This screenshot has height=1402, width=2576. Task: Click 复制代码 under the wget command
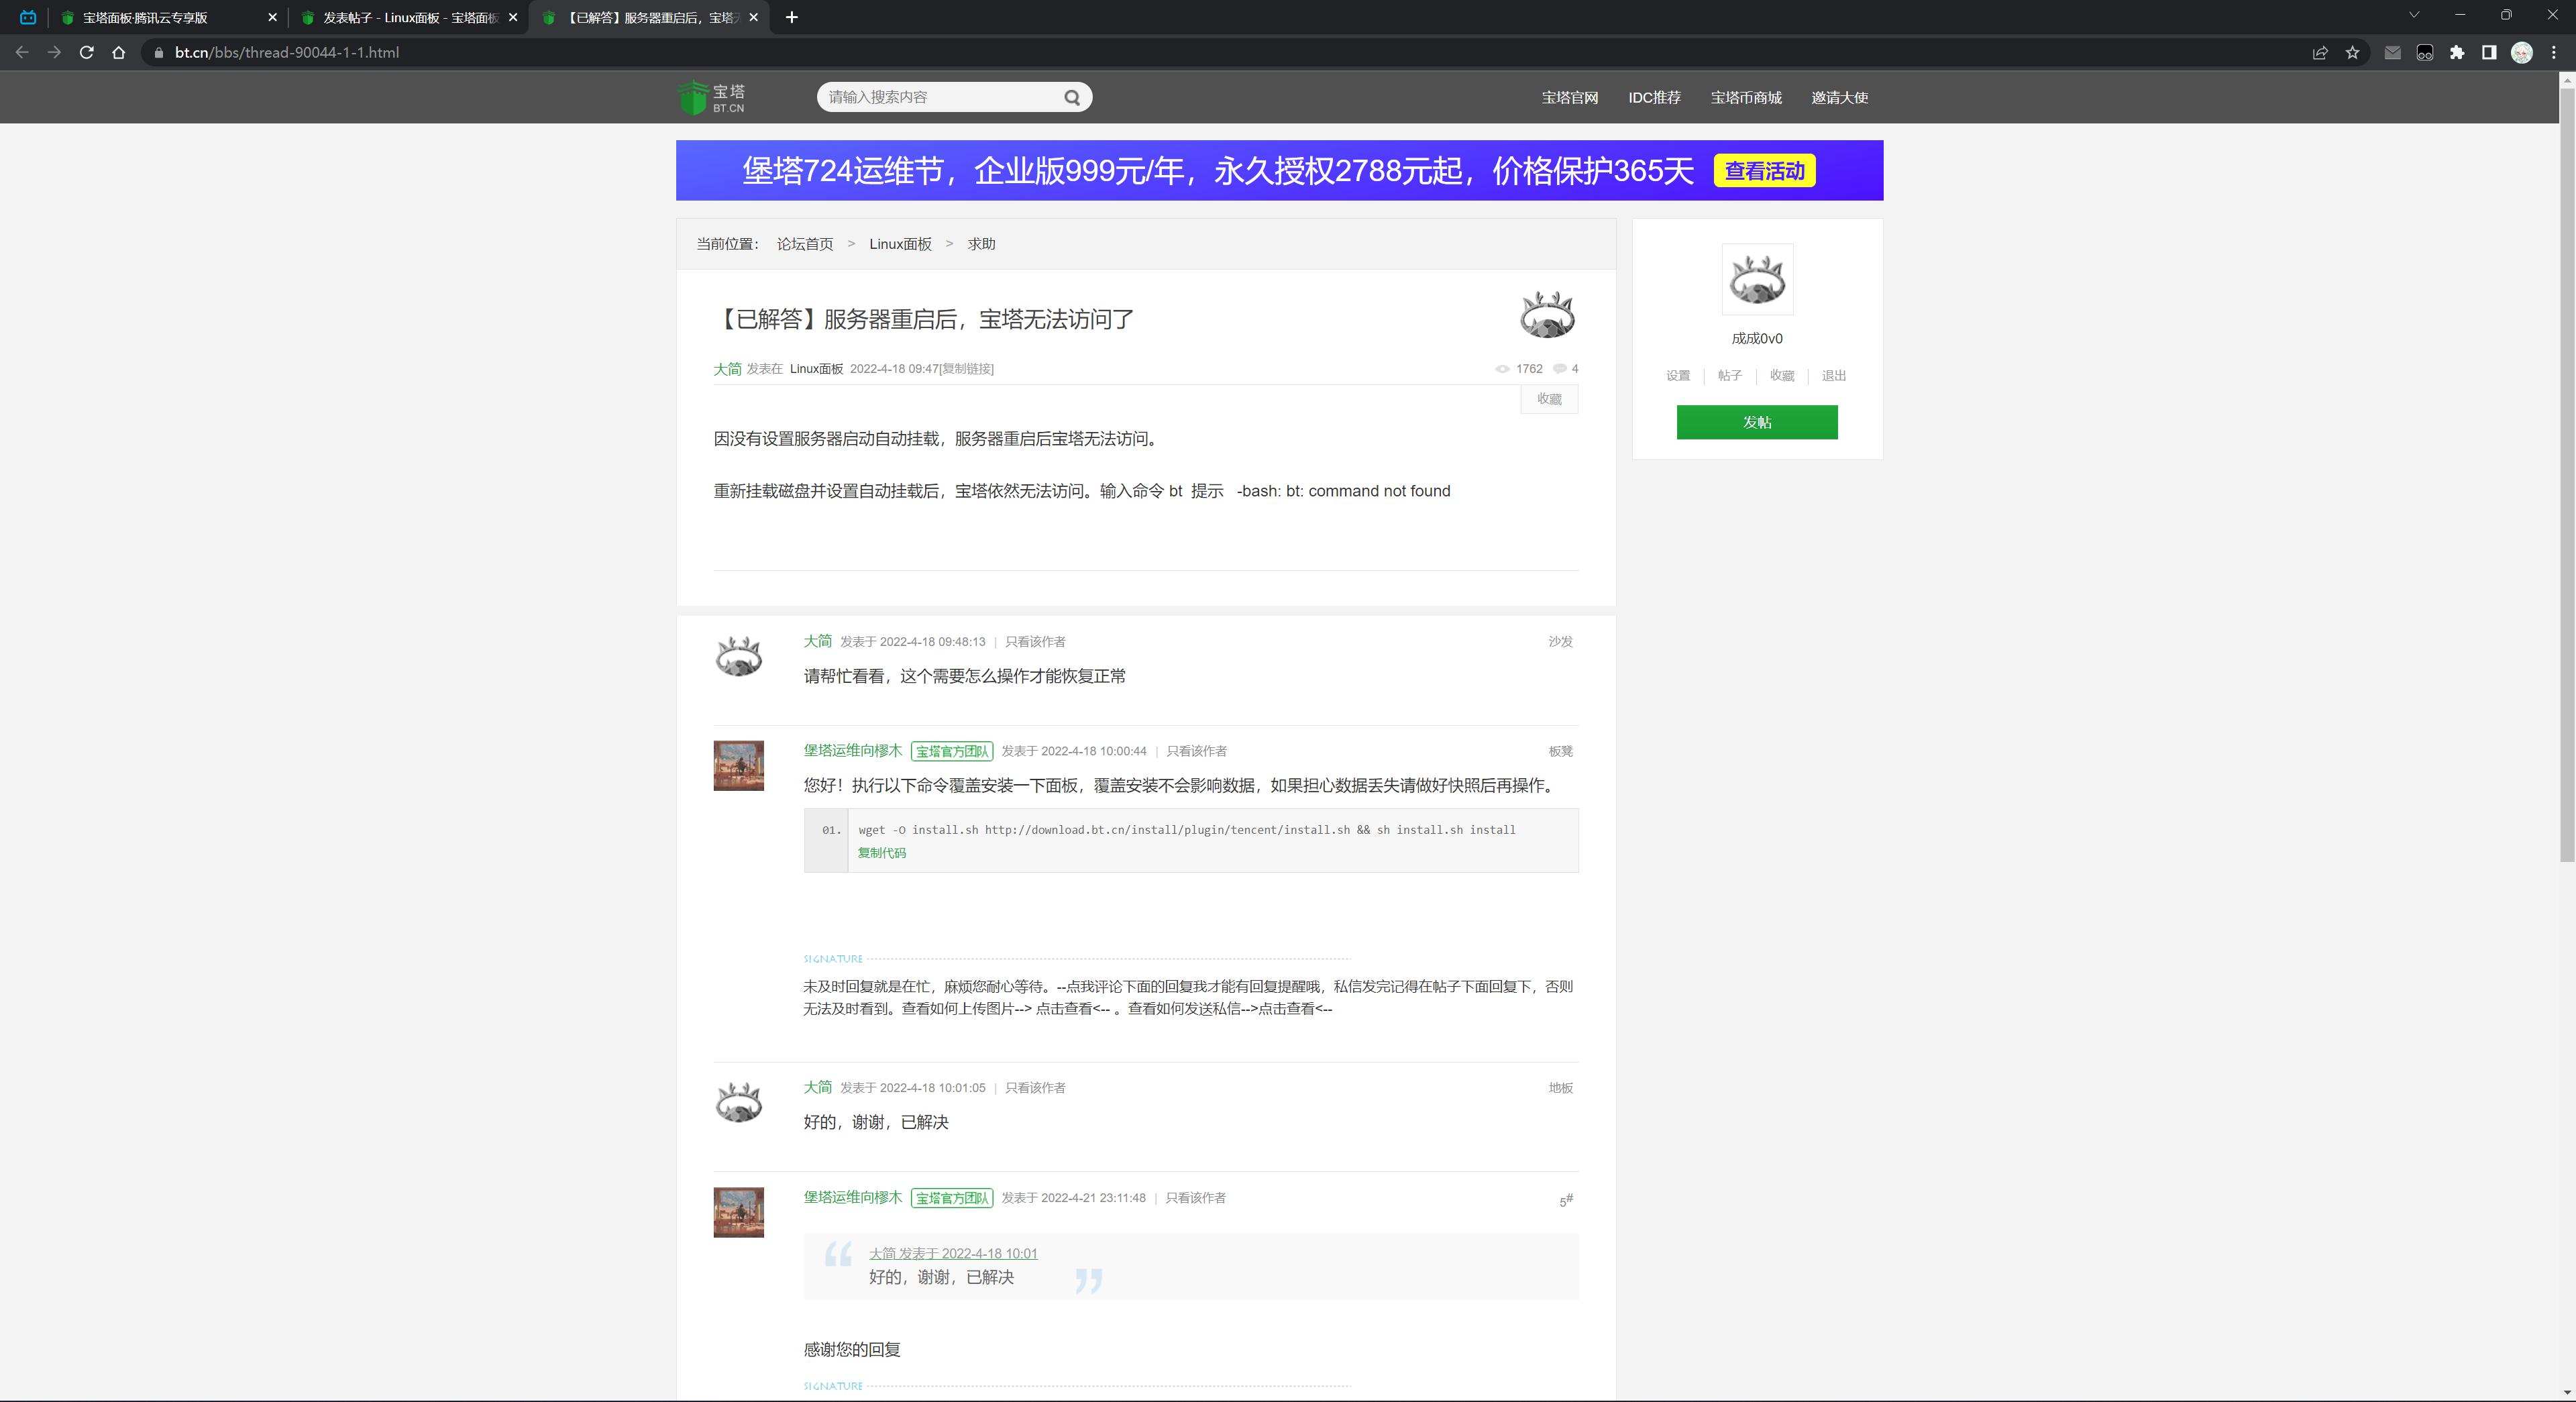[882, 853]
